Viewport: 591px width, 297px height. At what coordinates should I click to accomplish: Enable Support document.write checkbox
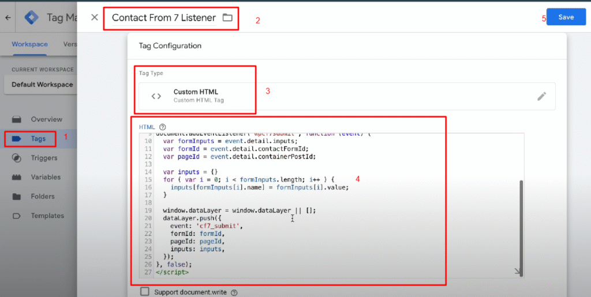(x=144, y=292)
